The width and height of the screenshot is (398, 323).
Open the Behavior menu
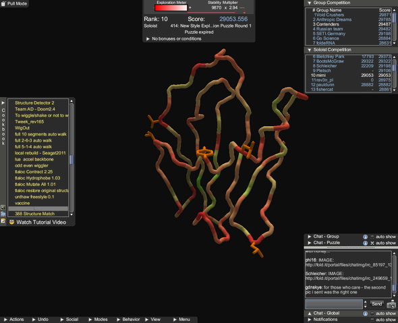tap(128, 320)
